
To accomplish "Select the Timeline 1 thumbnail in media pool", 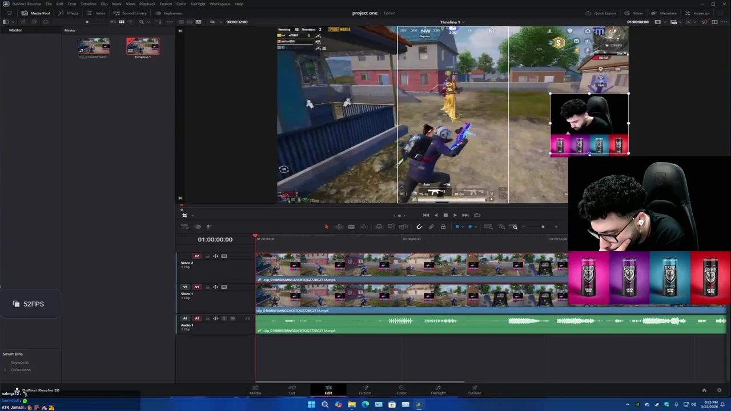I will [143, 46].
